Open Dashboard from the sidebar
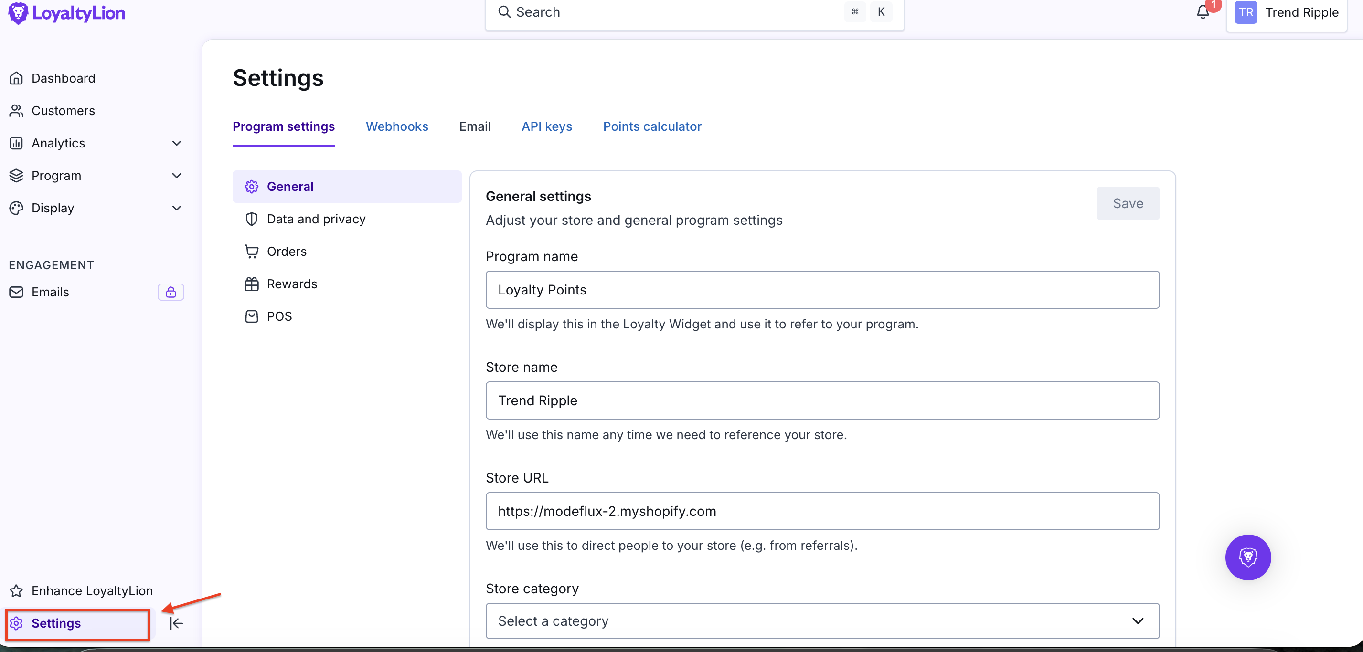Viewport: 1363px width, 652px height. tap(63, 78)
